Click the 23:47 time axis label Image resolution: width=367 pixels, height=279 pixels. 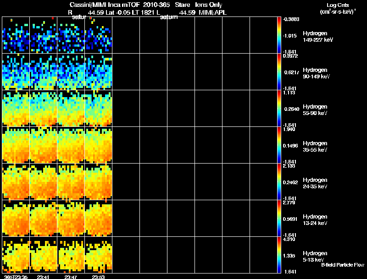click(71, 277)
